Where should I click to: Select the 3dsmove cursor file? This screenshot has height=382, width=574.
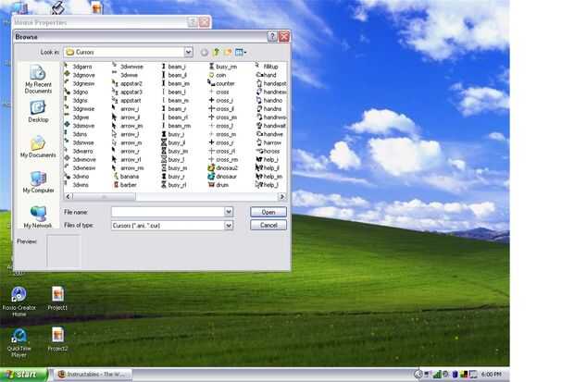(x=81, y=126)
